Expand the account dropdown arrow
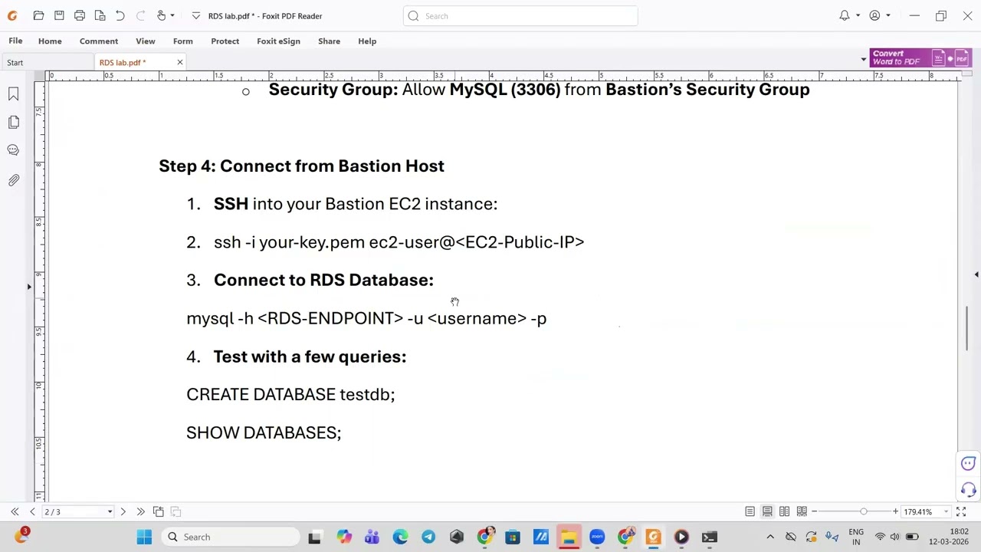Screen dimensions: 981x552 888,15
